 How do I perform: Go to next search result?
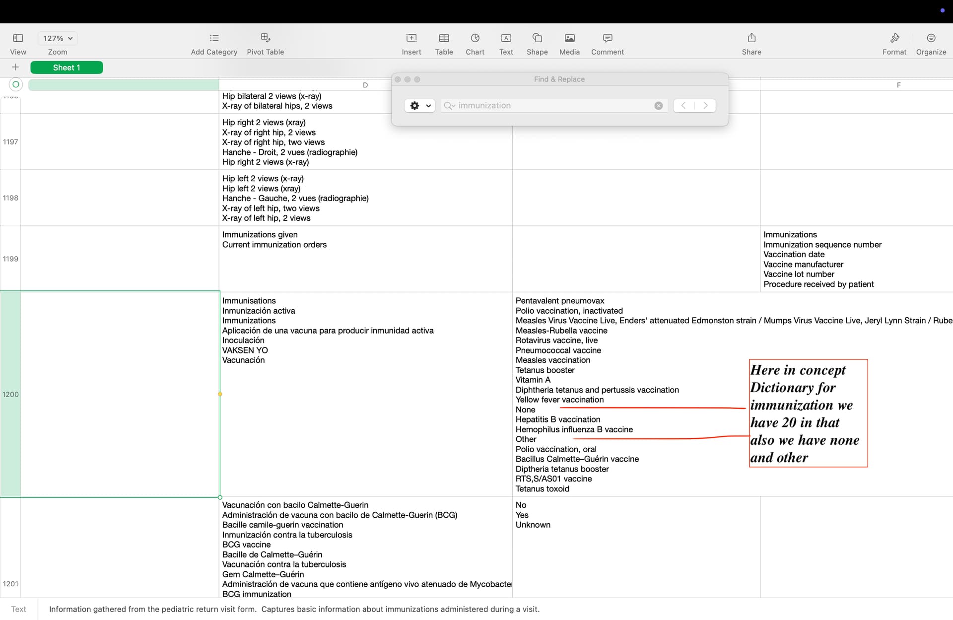(x=705, y=106)
